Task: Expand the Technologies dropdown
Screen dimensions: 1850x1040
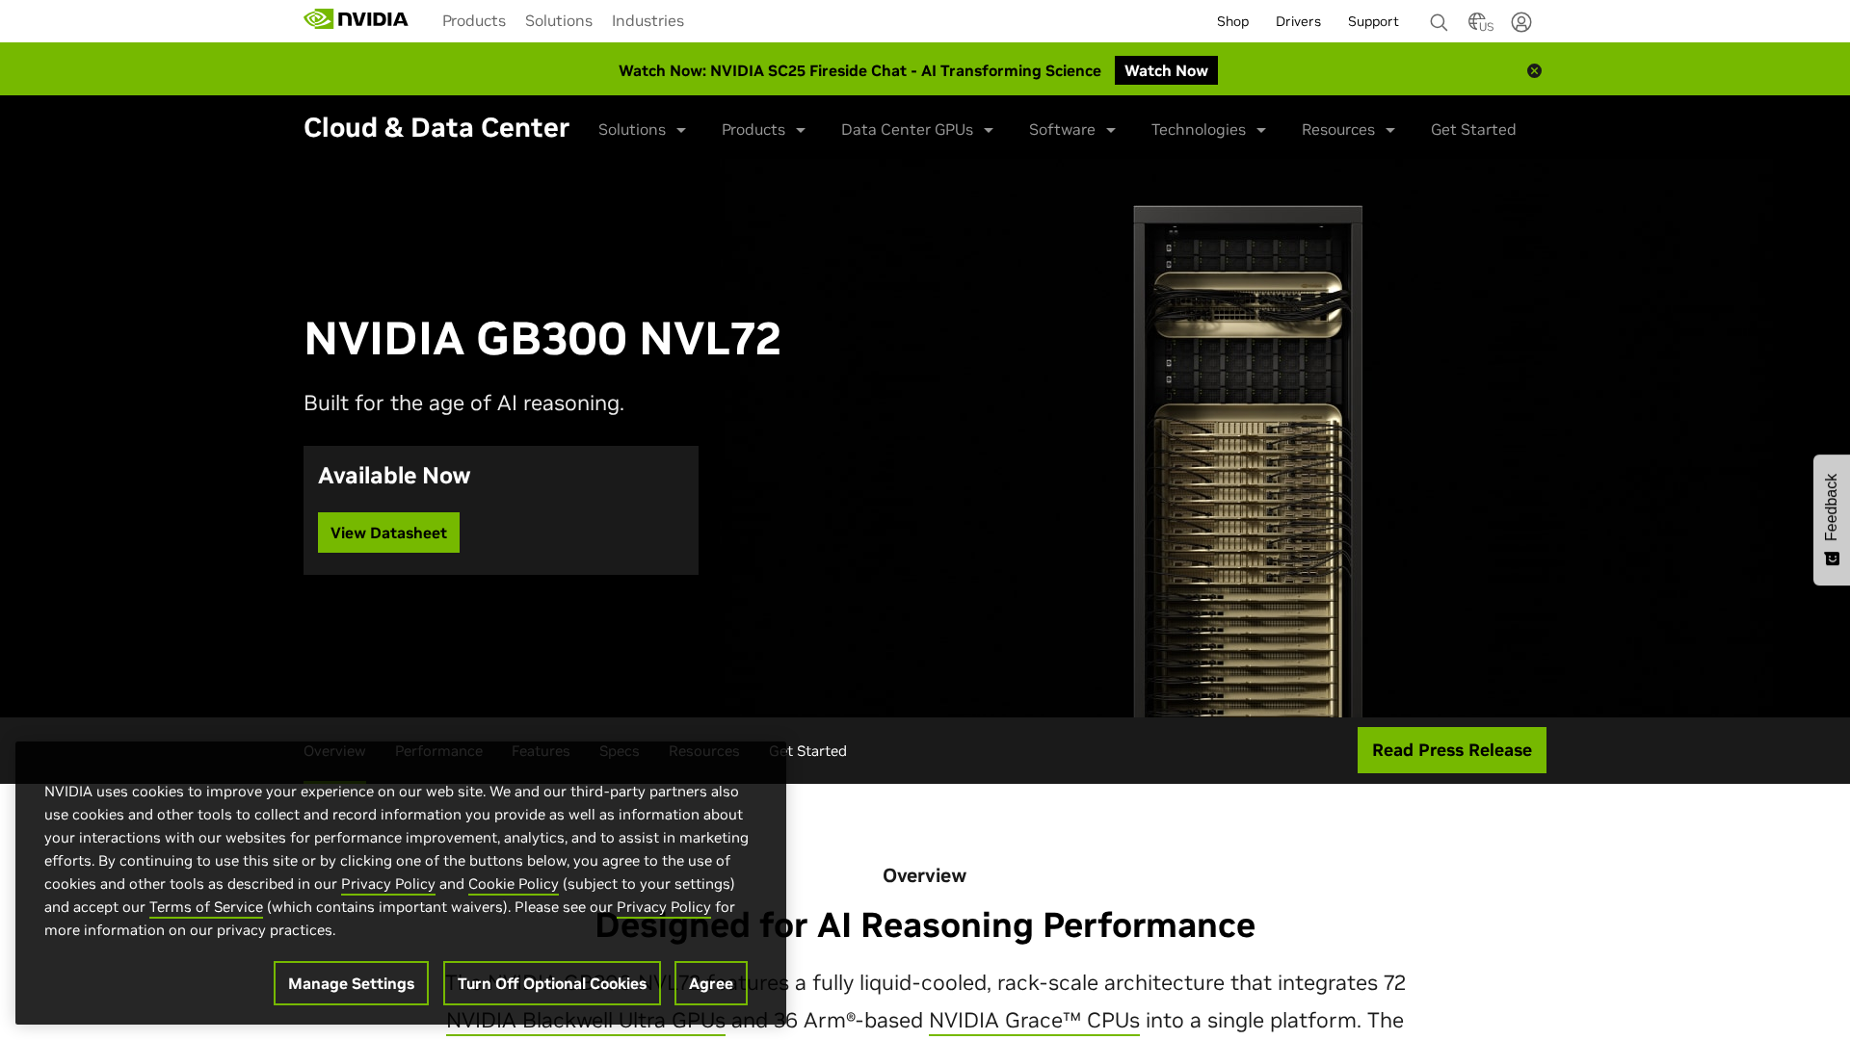Action: [1208, 130]
